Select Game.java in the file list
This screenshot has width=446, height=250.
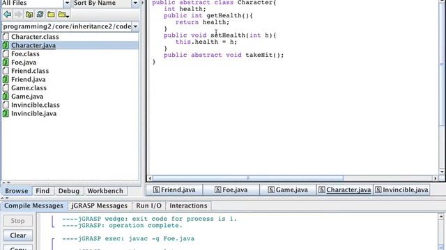click(x=27, y=96)
